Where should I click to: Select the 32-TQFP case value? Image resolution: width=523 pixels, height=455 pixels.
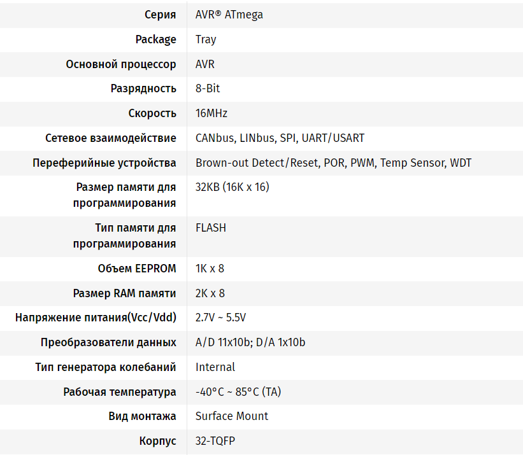pyautogui.click(x=215, y=441)
